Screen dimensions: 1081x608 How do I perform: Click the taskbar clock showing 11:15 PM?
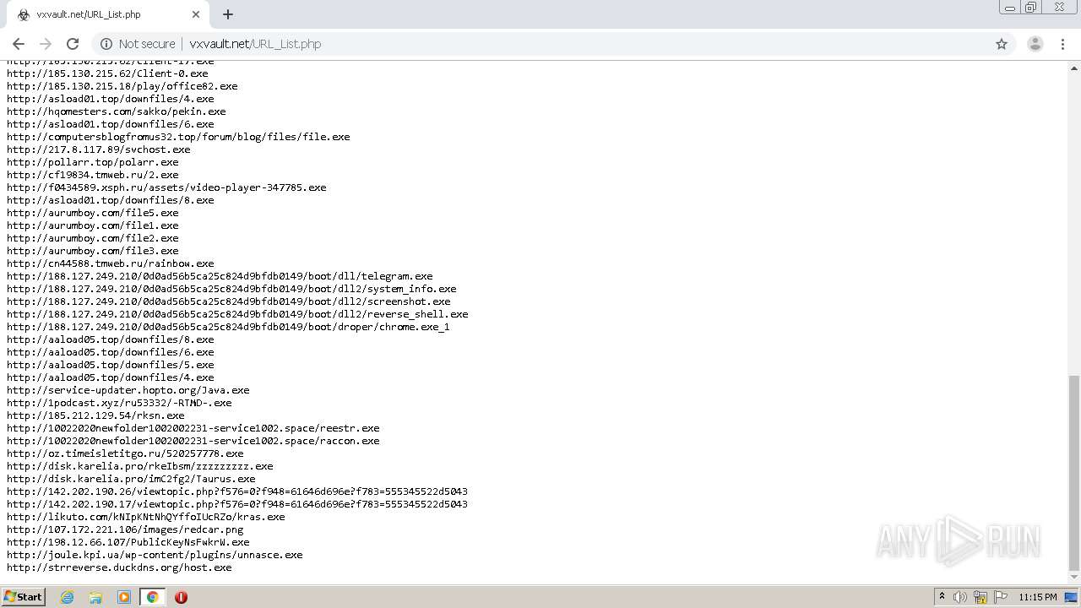[1038, 597]
